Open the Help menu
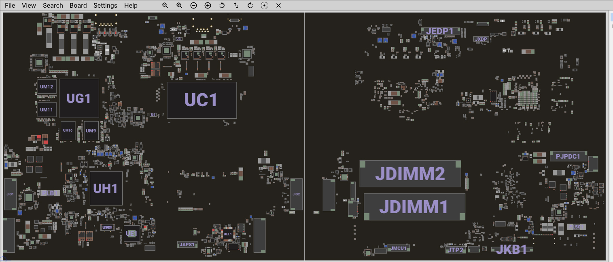The image size is (613, 262). [x=131, y=6]
